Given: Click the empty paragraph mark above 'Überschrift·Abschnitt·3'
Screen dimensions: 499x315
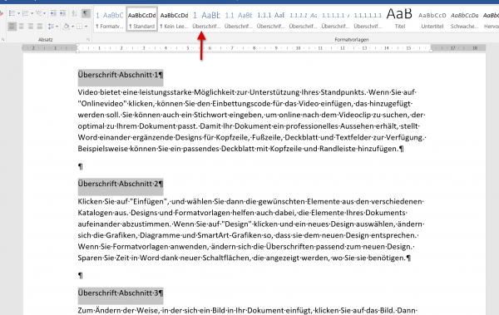Looking at the screenshot, I should point(80,276).
